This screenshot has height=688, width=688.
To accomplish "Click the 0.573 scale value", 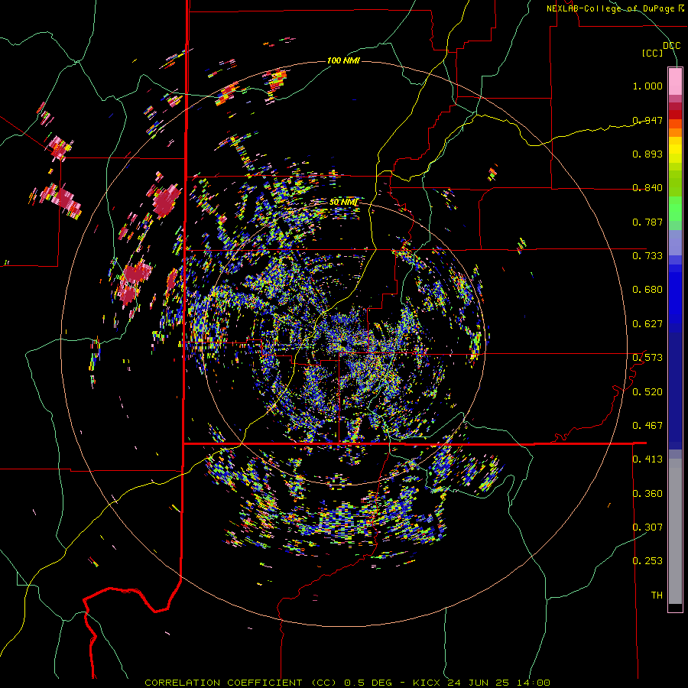I will pos(647,358).
